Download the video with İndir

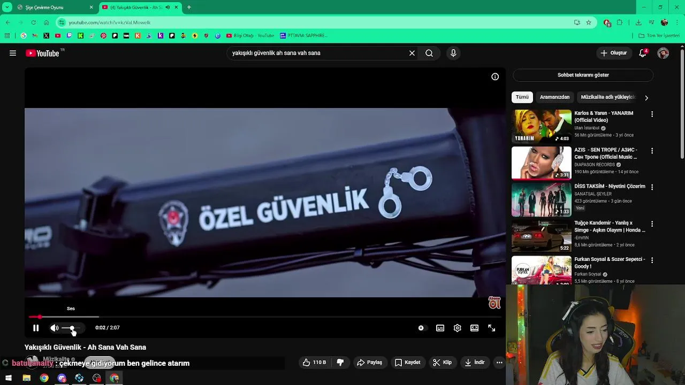click(474, 363)
